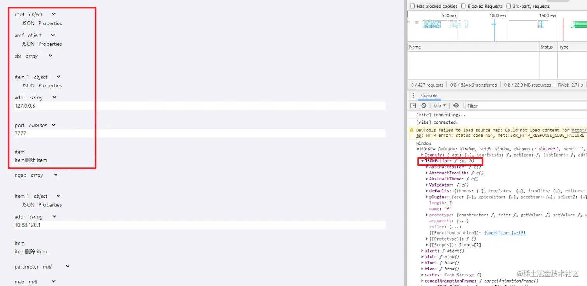Follow the http:/ source map URL link
Viewport: 587px width, 286px height.
point(579,130)
